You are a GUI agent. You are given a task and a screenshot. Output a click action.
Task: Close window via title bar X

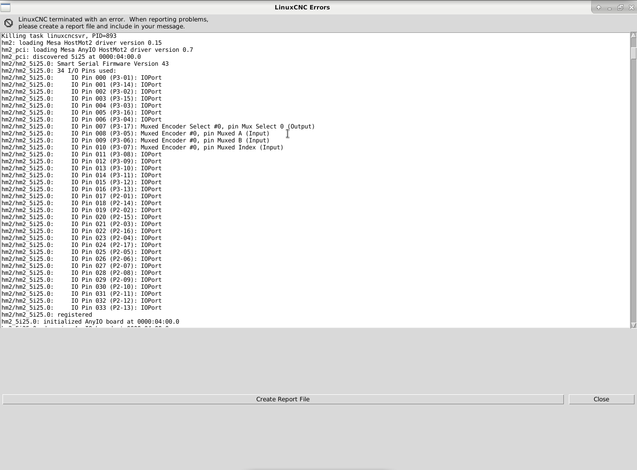click(x=632, y=7)
